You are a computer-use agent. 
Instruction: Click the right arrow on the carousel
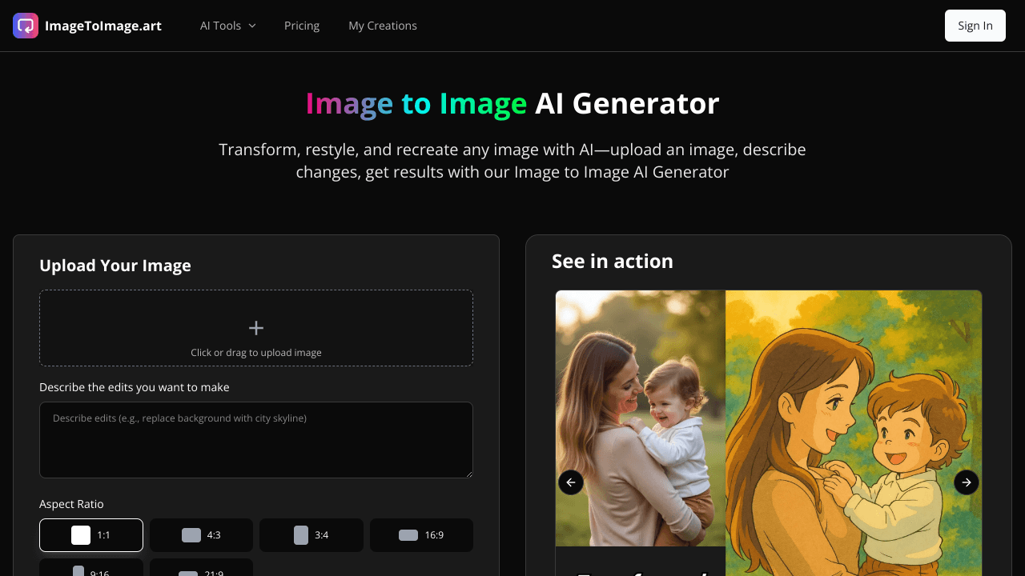tap(967, 482)
